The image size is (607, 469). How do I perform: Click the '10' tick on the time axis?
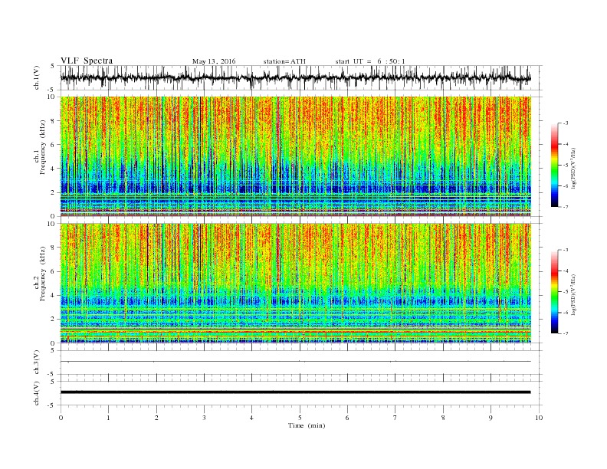tap(539, 418)
